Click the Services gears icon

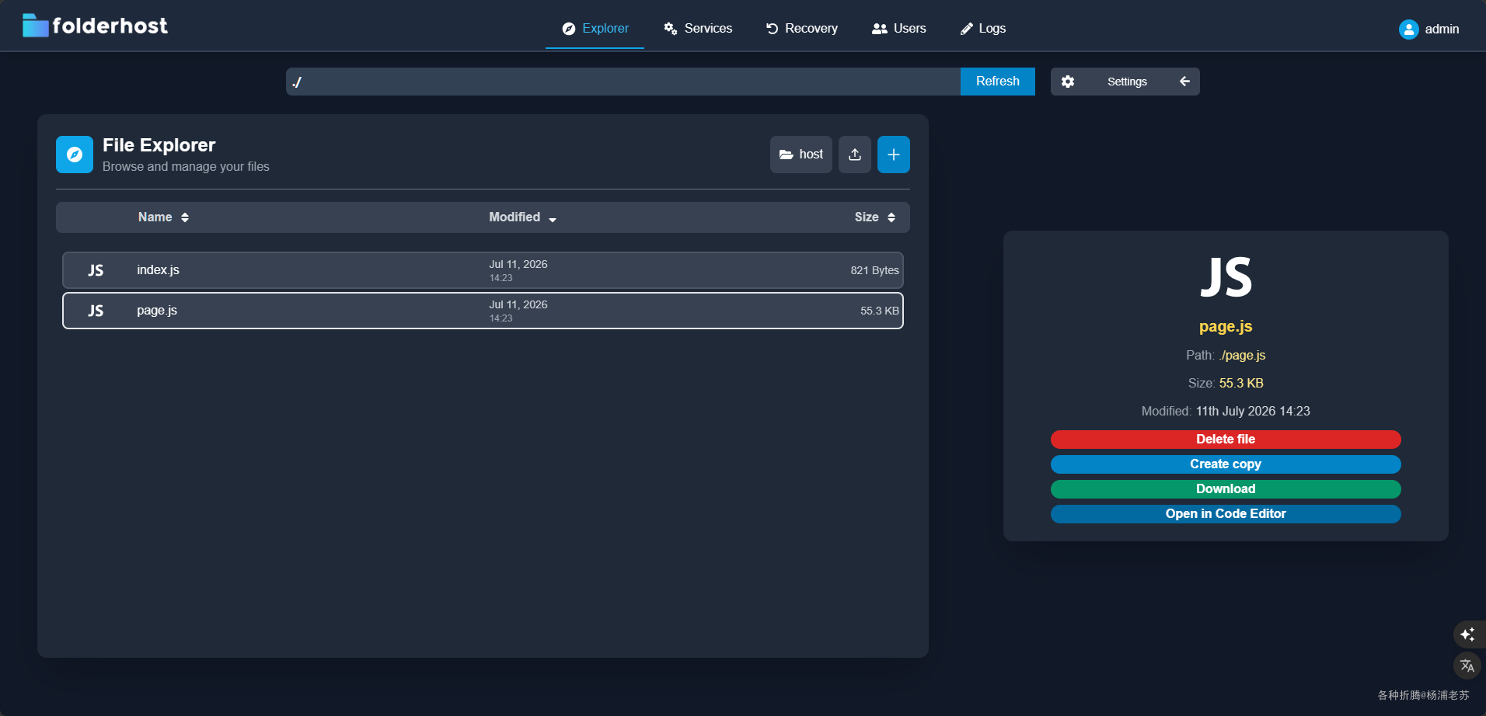(x=670, y=29)
